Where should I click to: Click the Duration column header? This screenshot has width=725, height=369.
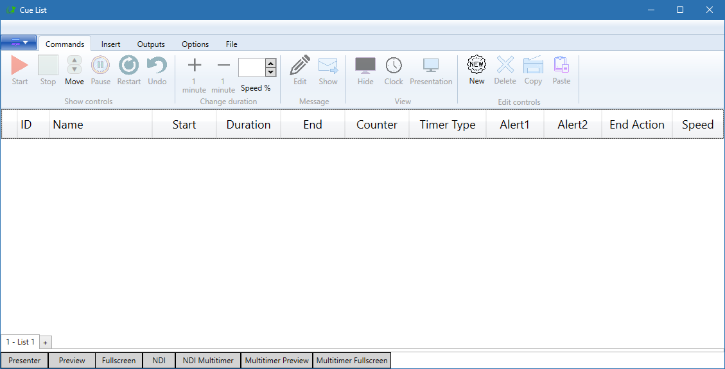click(x=249, y=124)
